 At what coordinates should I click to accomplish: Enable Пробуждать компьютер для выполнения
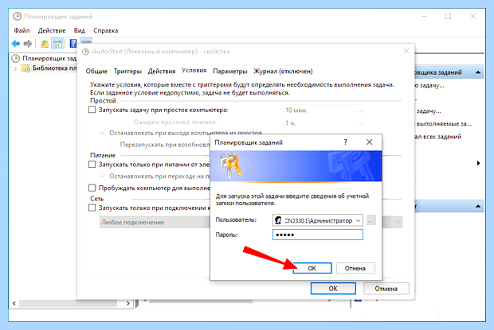pos(92,188)
